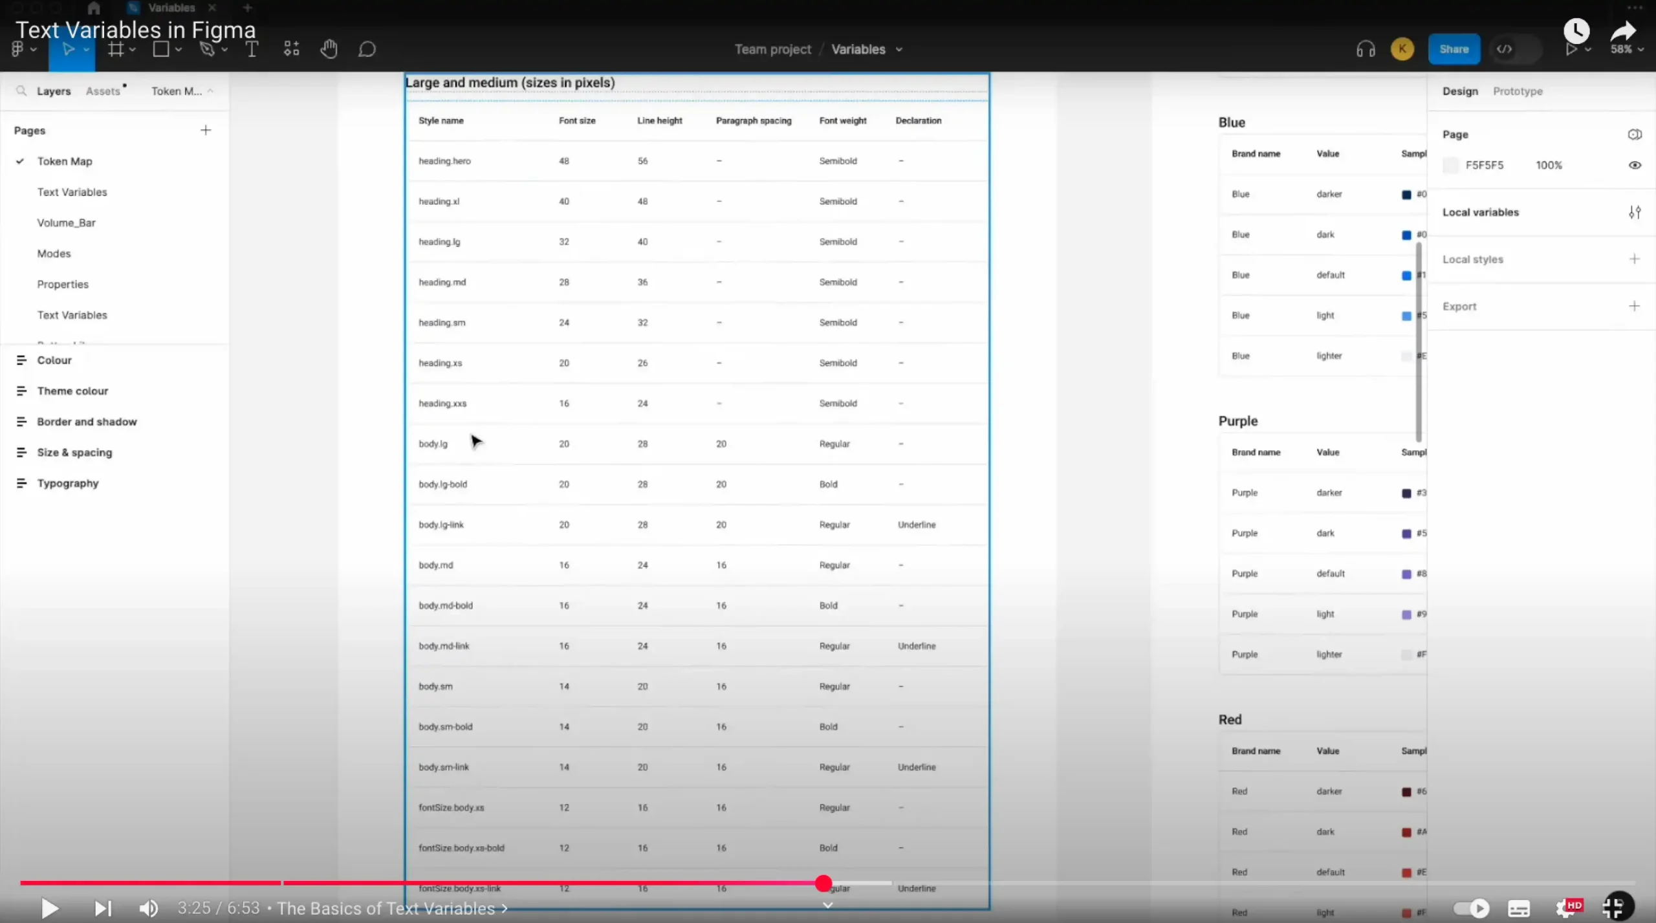Mute the video volume
The image size is (1656, 923).
pos(149,909)
